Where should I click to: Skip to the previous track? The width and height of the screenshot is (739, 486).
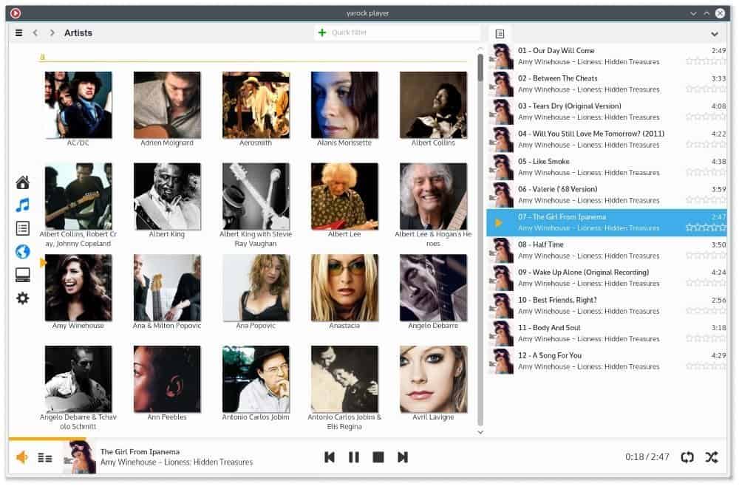pyautogui.click(x=330, y=456)
